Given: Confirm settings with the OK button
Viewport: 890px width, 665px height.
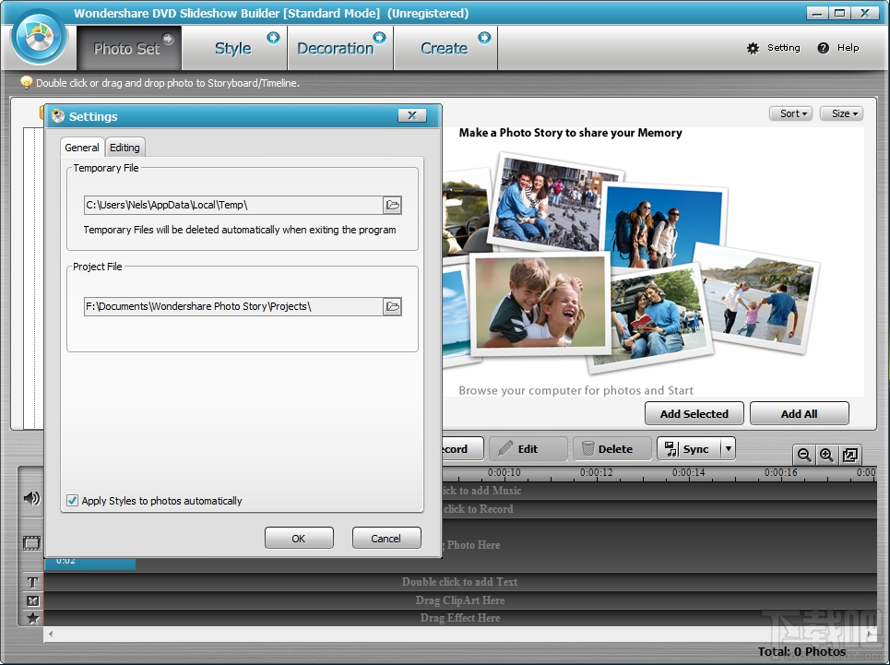Looking at the screenshot, I should point(299,538).
